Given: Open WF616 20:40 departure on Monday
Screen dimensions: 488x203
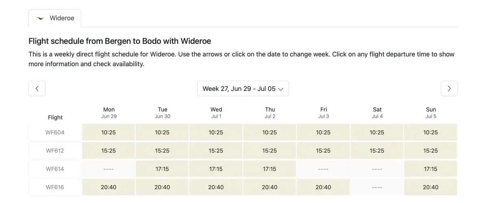Looking at the screenshot, I should 109,187.
